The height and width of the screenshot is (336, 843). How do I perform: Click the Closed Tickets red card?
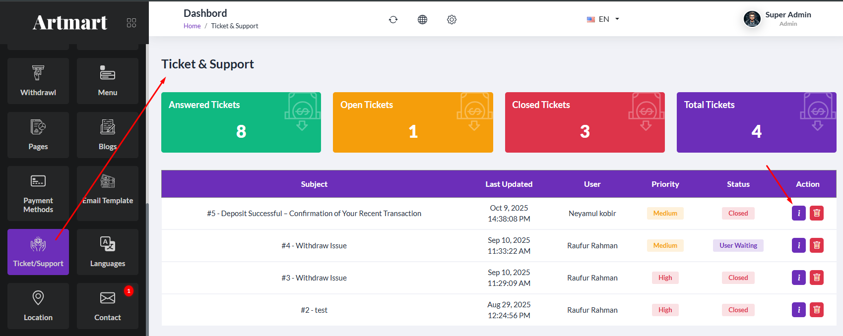[x=584, y=122]
